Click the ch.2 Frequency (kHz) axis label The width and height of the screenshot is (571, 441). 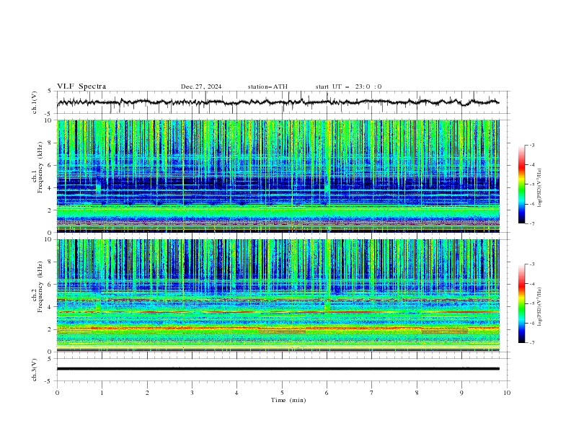point(37,287)
